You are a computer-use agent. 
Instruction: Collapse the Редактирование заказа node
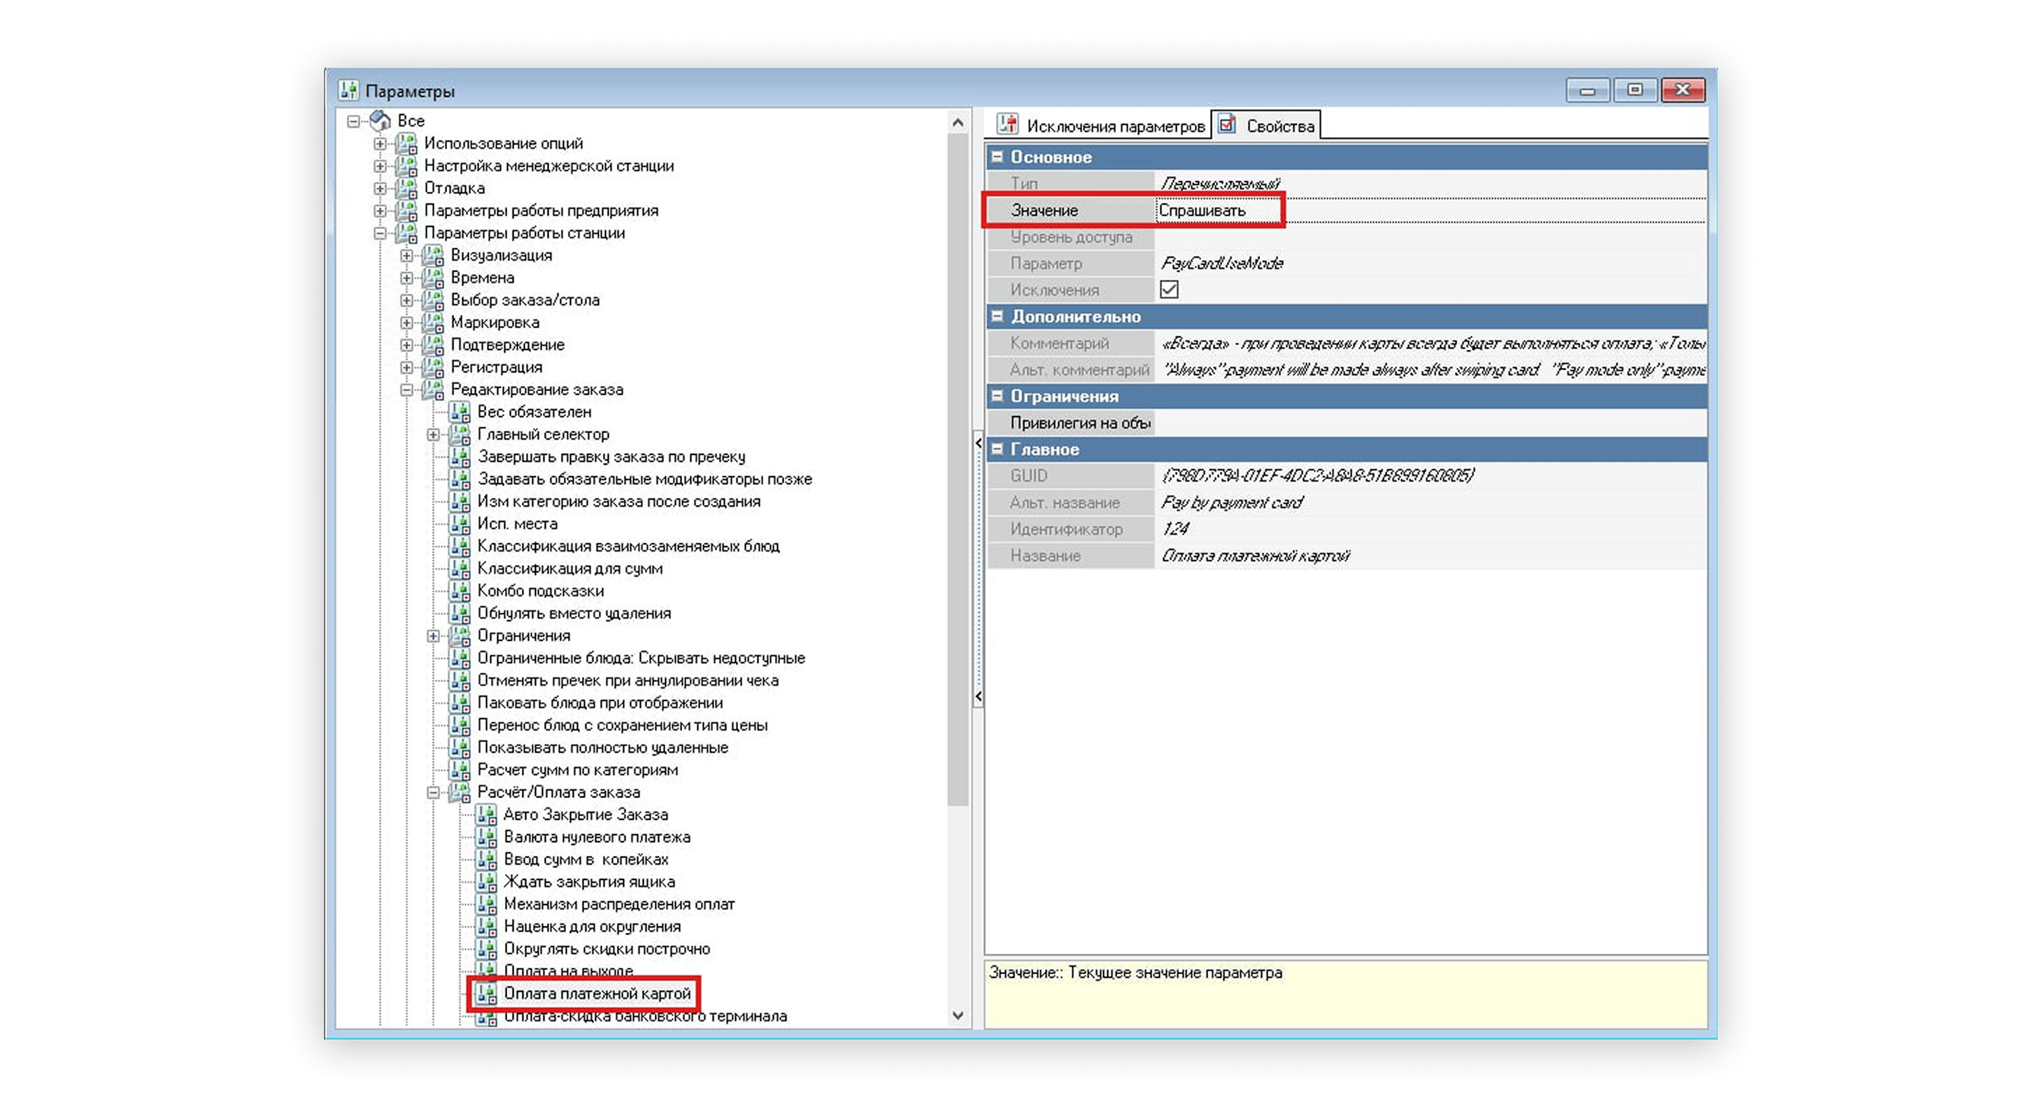point(407,390)
